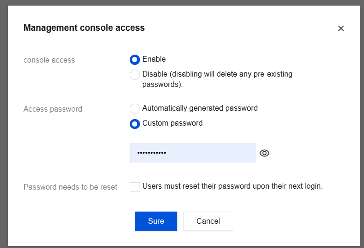This screenshot has height=248, width=364.
Task: Click the 'Password needs to be reset' label
Action: pyautogui.click(x=70, y=187)
